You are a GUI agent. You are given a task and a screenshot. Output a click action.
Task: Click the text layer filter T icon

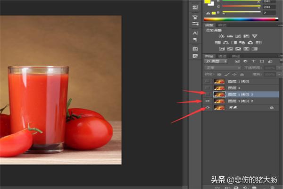(253, 61)
